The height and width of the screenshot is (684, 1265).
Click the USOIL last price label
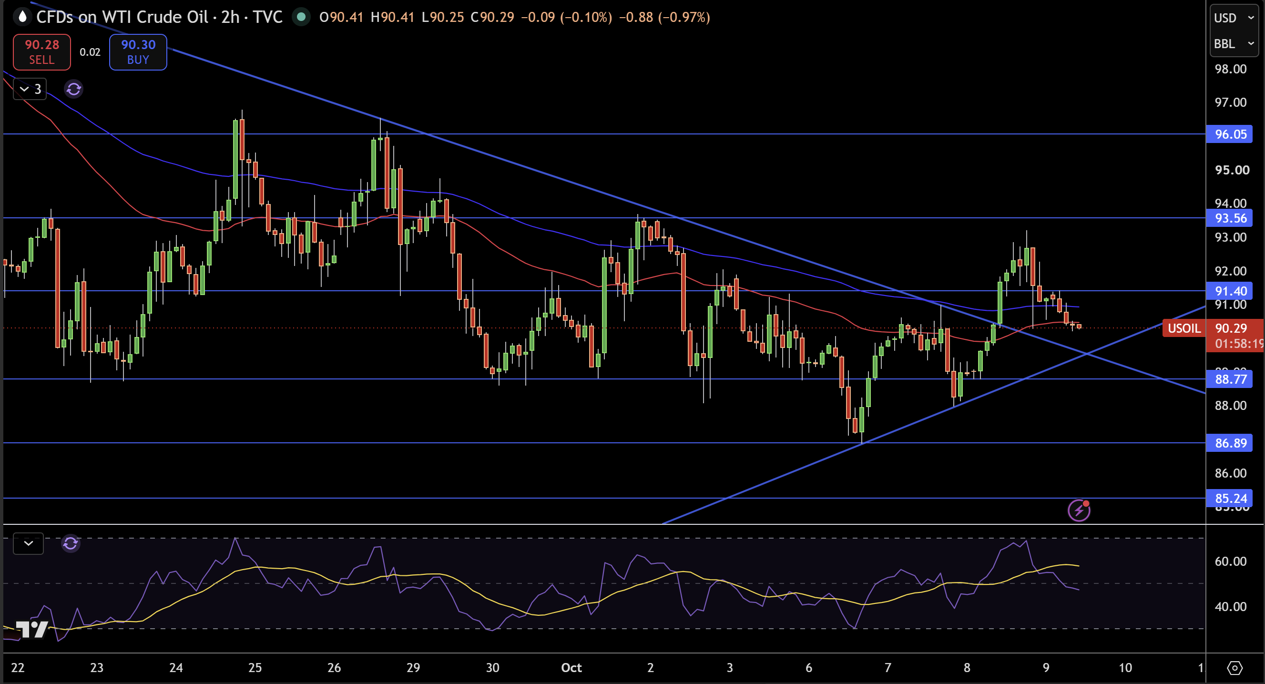(1184, 328)
